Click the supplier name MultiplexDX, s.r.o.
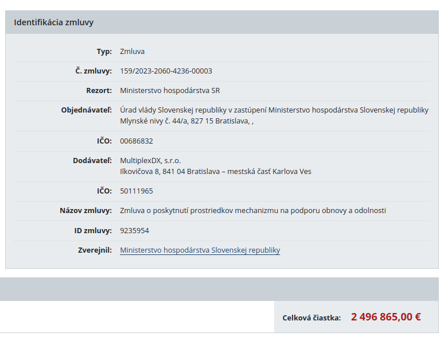 (150, 161)
